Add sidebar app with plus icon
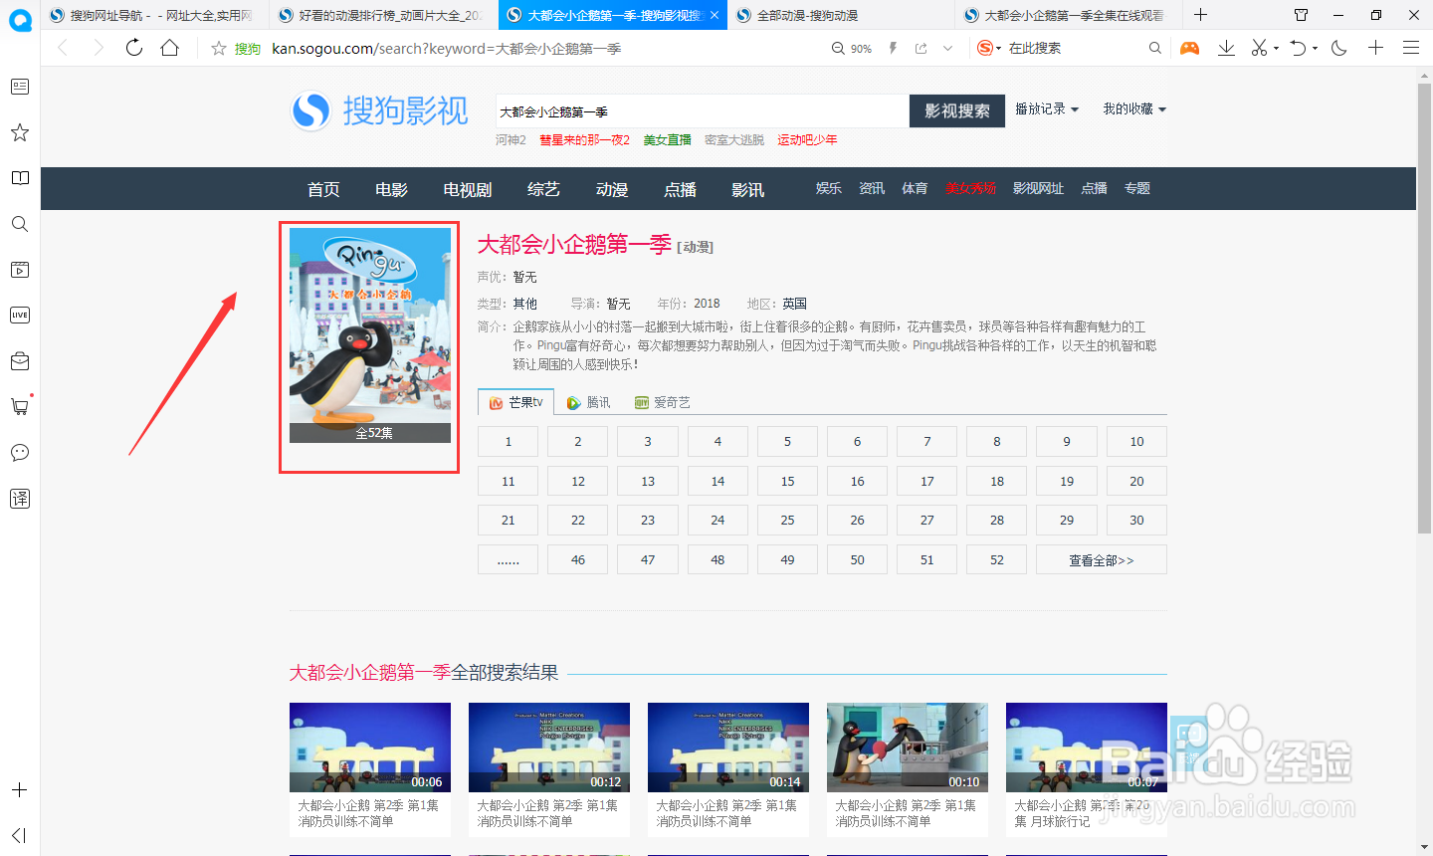The width and height of the screenshot is (1433, 856). tap(19, 790)
